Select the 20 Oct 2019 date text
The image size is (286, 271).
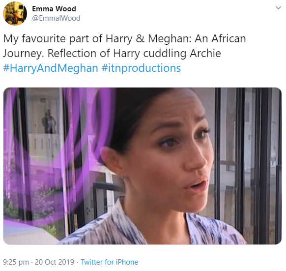(55, 262)
